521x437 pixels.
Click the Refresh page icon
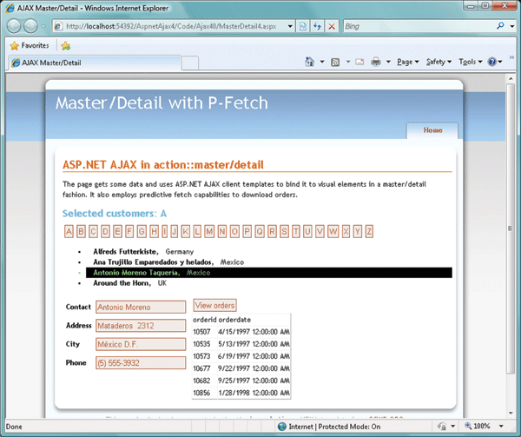pos(317,26)
